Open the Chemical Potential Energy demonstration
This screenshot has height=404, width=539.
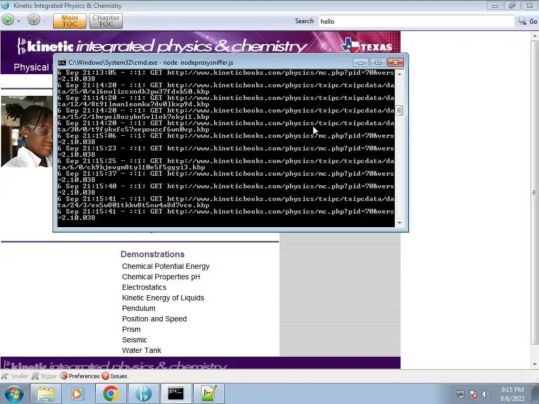[x=166, y=266]
